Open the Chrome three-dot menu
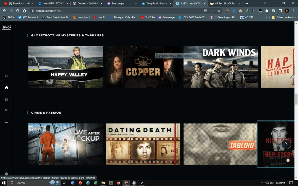The height and width of the screenshot is (186, 298). pyautogui.click(x=293, y=11)
